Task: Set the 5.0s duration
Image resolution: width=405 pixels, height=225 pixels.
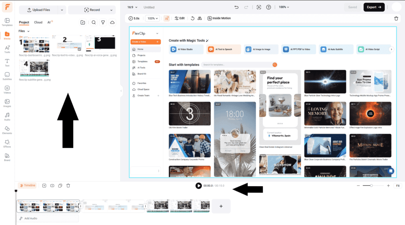Action: [134, 18]
